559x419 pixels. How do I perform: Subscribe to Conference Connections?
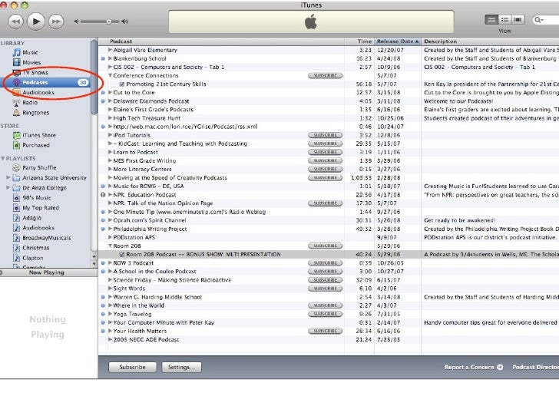325,75
